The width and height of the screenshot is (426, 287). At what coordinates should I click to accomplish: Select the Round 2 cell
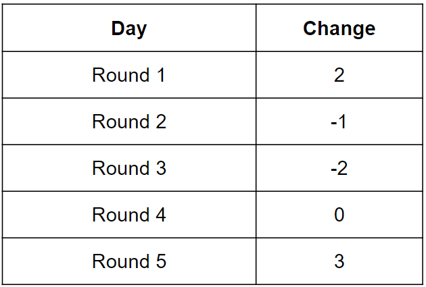[x=128, y=122]
